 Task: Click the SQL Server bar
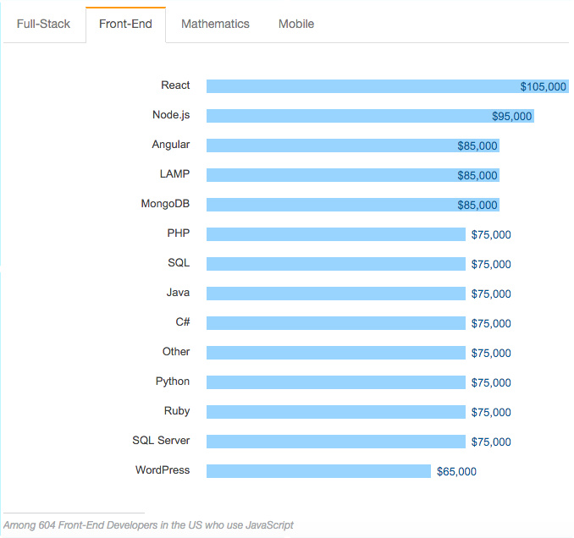pos(336,442)
